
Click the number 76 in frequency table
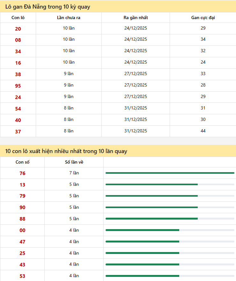point(22,173)
